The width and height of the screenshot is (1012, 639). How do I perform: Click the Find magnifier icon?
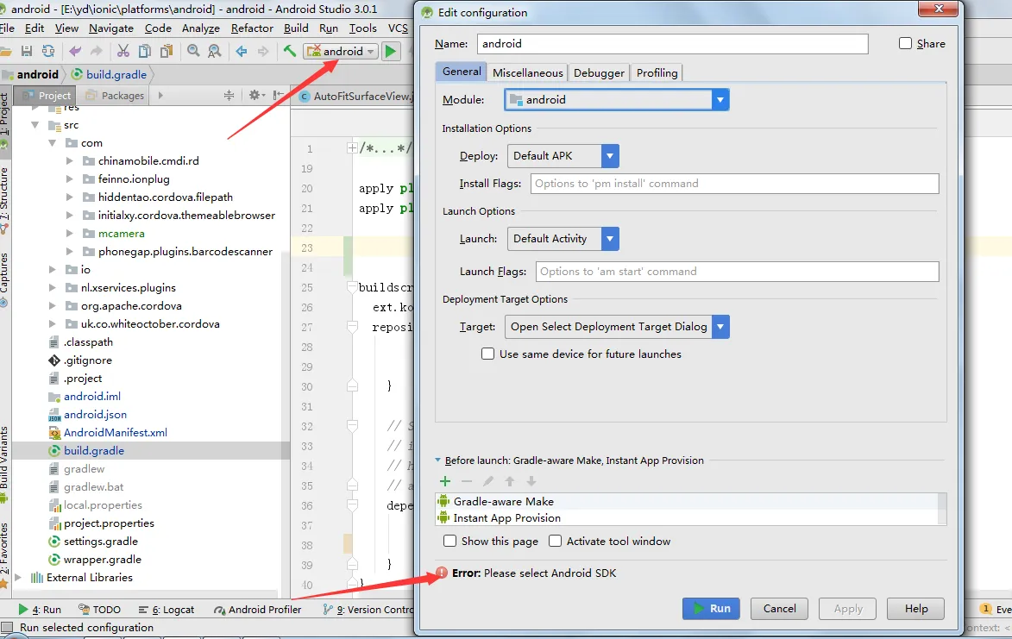click(x=193, y=51)
